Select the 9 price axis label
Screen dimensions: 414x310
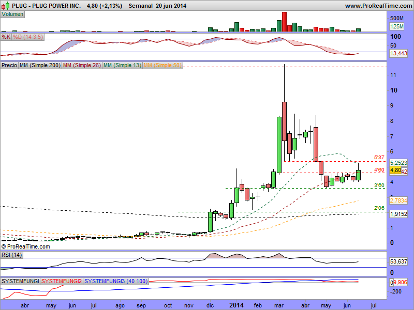coord(392,105)
